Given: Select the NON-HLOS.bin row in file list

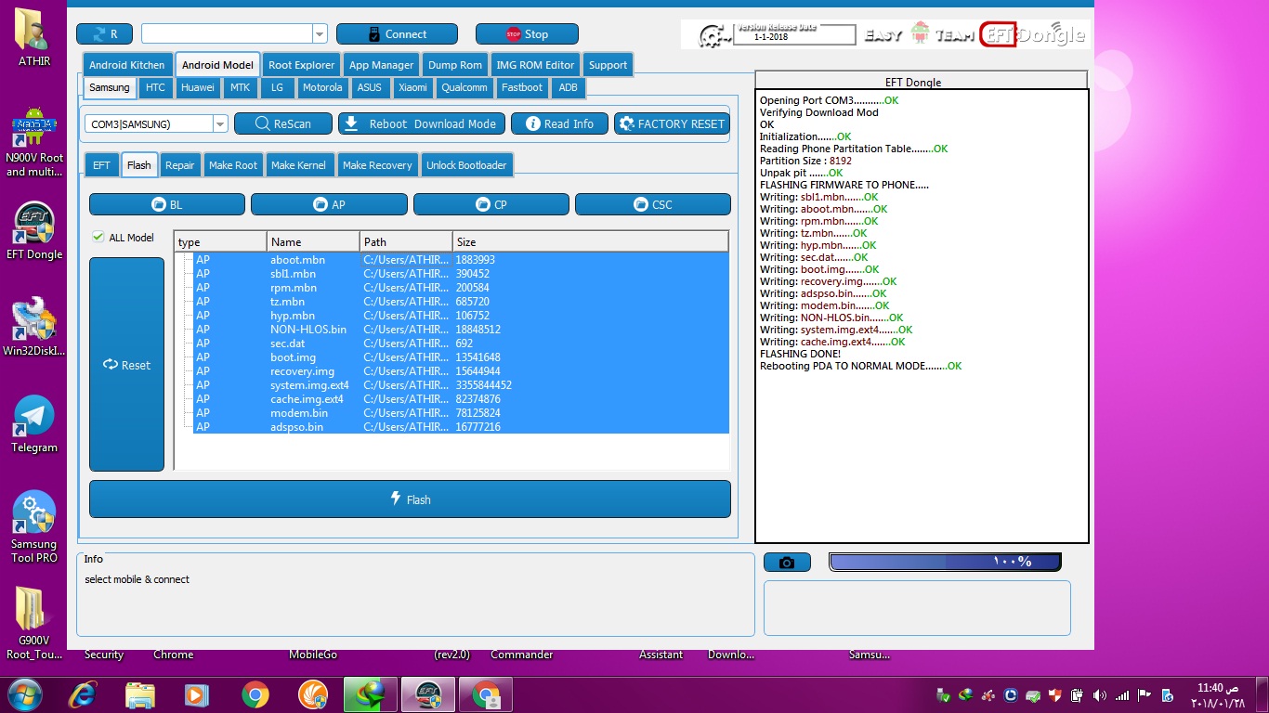Looking at the screenshot, I should 461,330.
